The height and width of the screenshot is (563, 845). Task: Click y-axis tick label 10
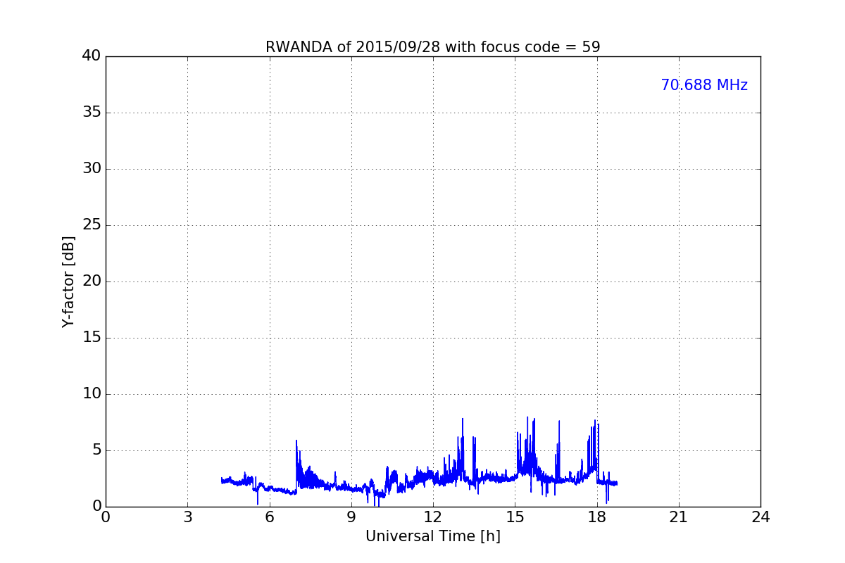tap(92, 394)
